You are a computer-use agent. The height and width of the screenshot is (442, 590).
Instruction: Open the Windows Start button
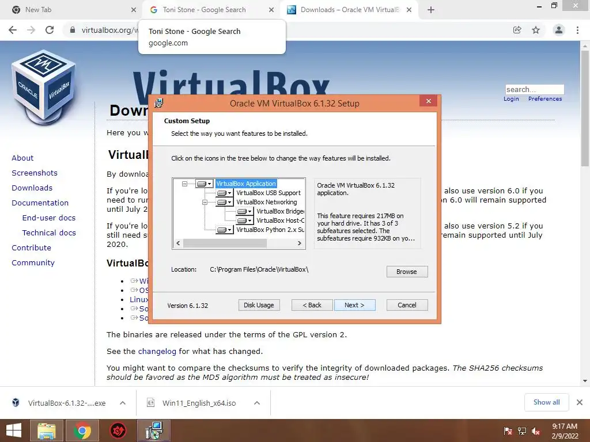click(14, 430)
